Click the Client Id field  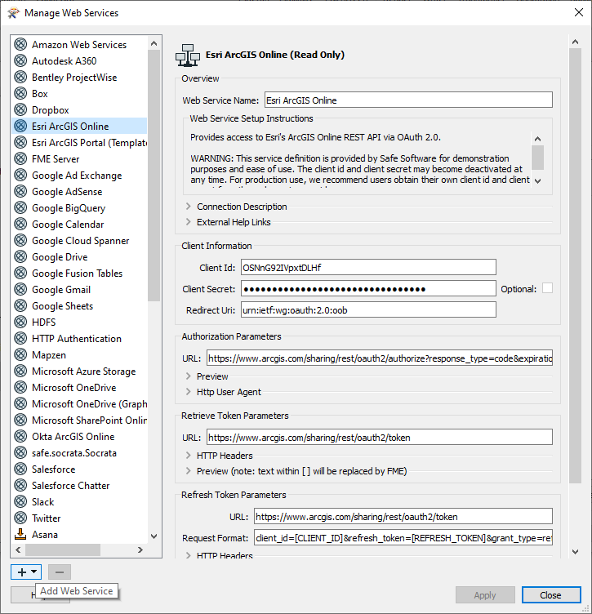coord(368,267)
